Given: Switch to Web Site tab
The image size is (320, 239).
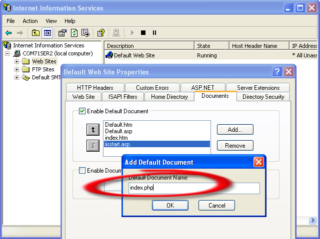Looking at the screenshot, I should [x=83, y=96].
